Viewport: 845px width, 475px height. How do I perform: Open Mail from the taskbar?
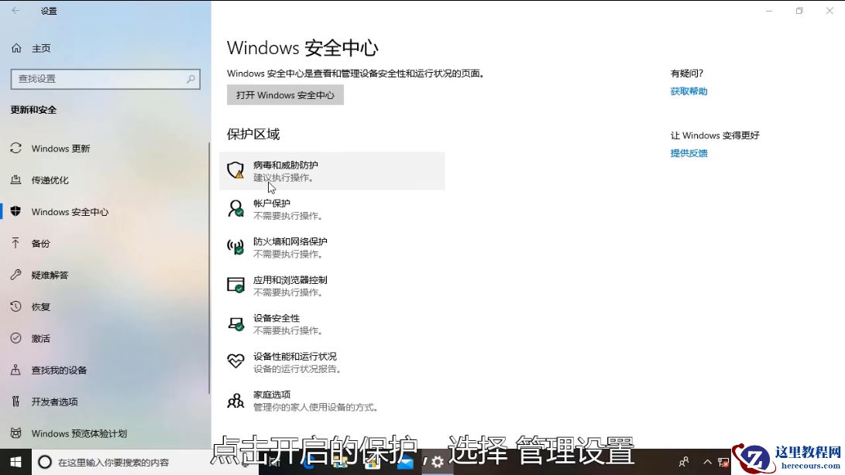(405, 462)
